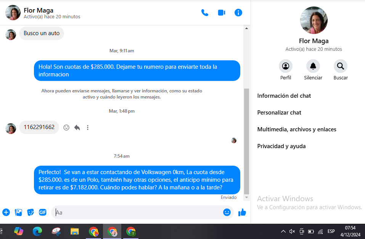Send a thumbs-up like
This screenshot has height=239, width=365.
click(242, 212)
